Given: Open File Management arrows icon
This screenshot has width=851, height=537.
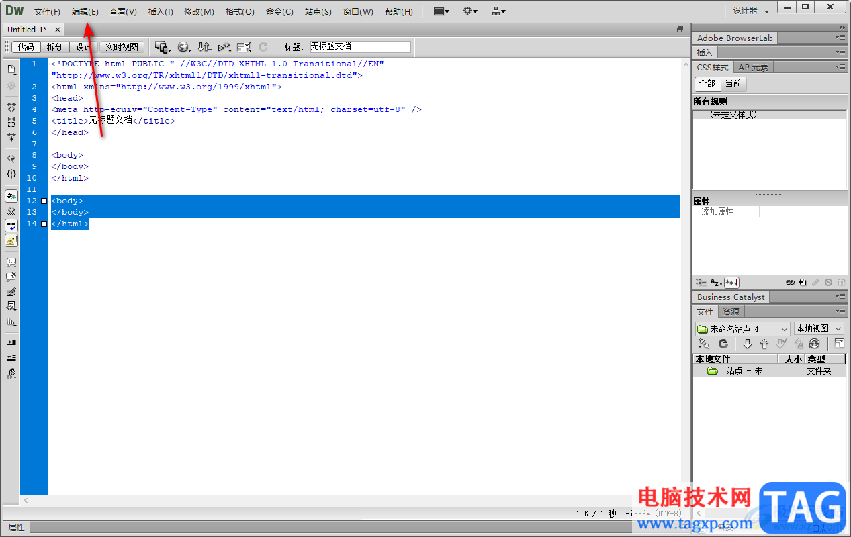Looking at the screenshot, I should (x=204, y=47).
